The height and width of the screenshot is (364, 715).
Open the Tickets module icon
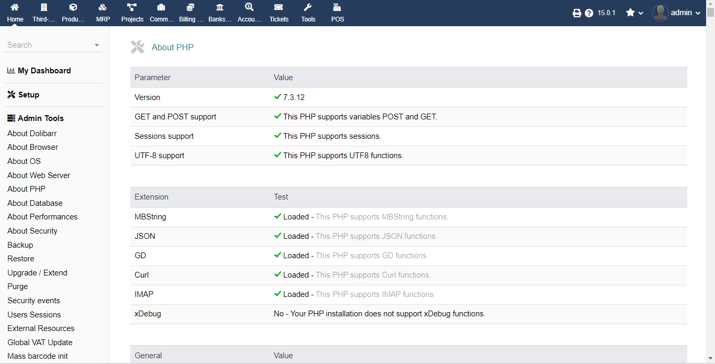click(x=278, y=8)
